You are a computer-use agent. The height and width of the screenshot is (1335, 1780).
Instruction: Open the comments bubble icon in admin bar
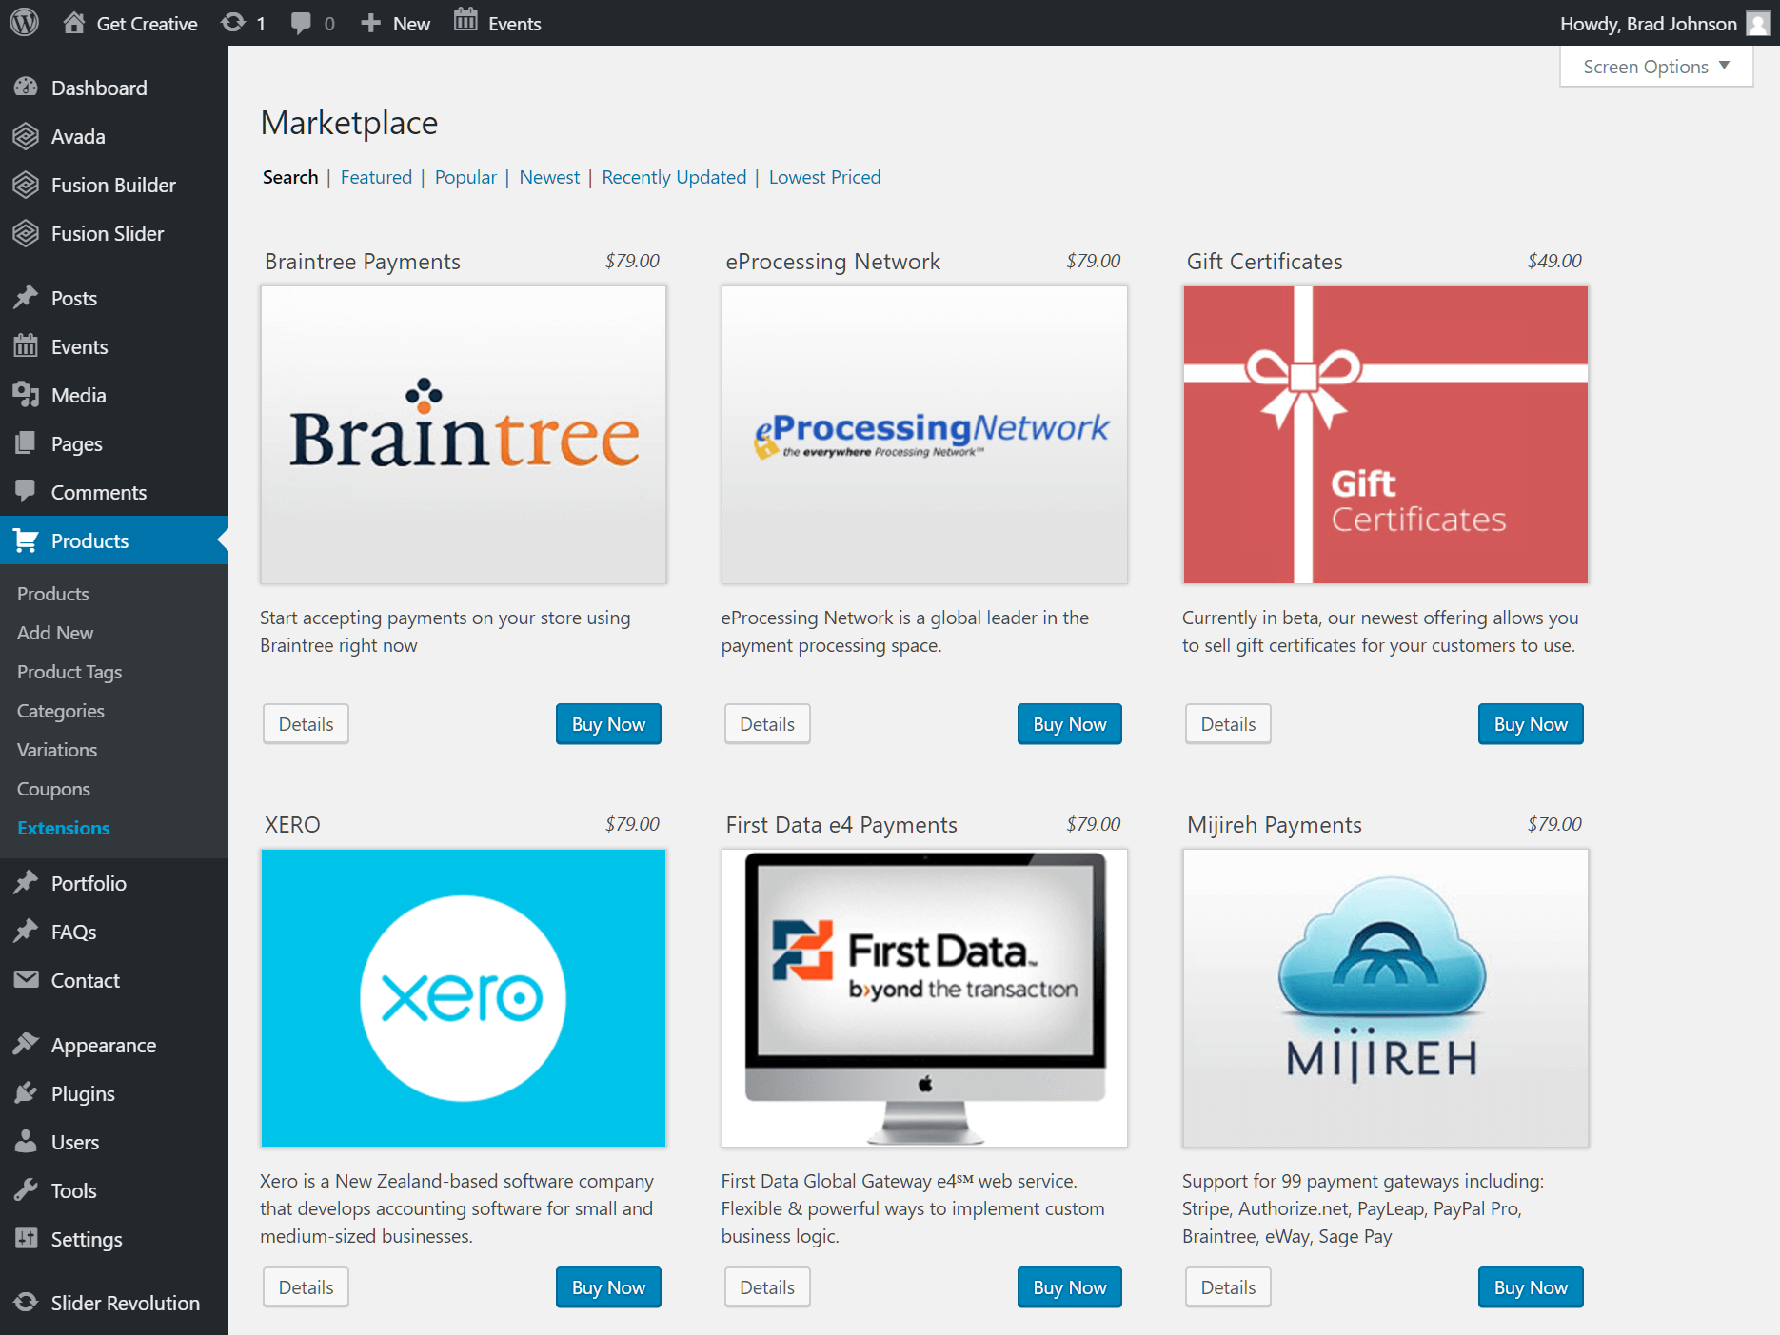pyautogui.click(x=301, y=24)
